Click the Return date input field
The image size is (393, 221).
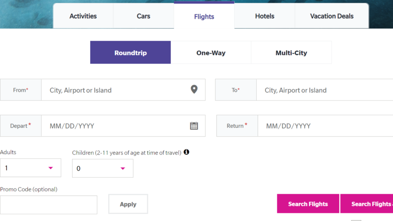click(325, 126)
